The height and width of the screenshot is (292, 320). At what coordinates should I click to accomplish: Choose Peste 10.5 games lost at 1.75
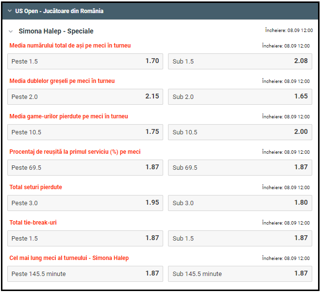(85, 132)
